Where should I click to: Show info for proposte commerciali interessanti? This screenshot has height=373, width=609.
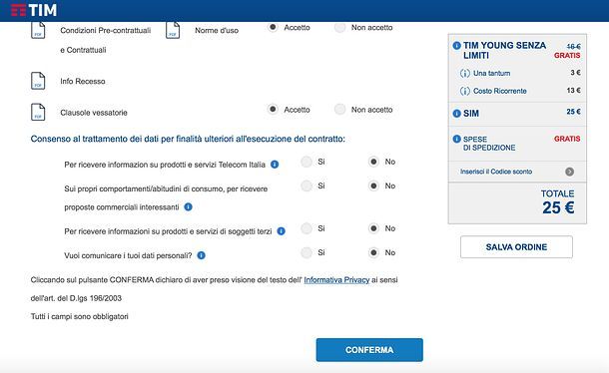click(x=189, y=206)
